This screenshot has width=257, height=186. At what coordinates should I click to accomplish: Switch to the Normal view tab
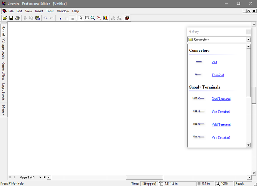point(4,30)
